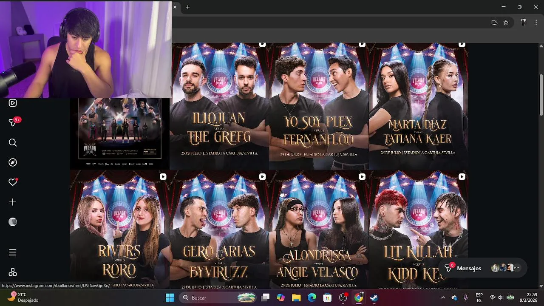Image resolution: width=544 pixels, height=306 pixels.
Task: Open the Instagram search icon in sidebar
Action: click(13, 143)
